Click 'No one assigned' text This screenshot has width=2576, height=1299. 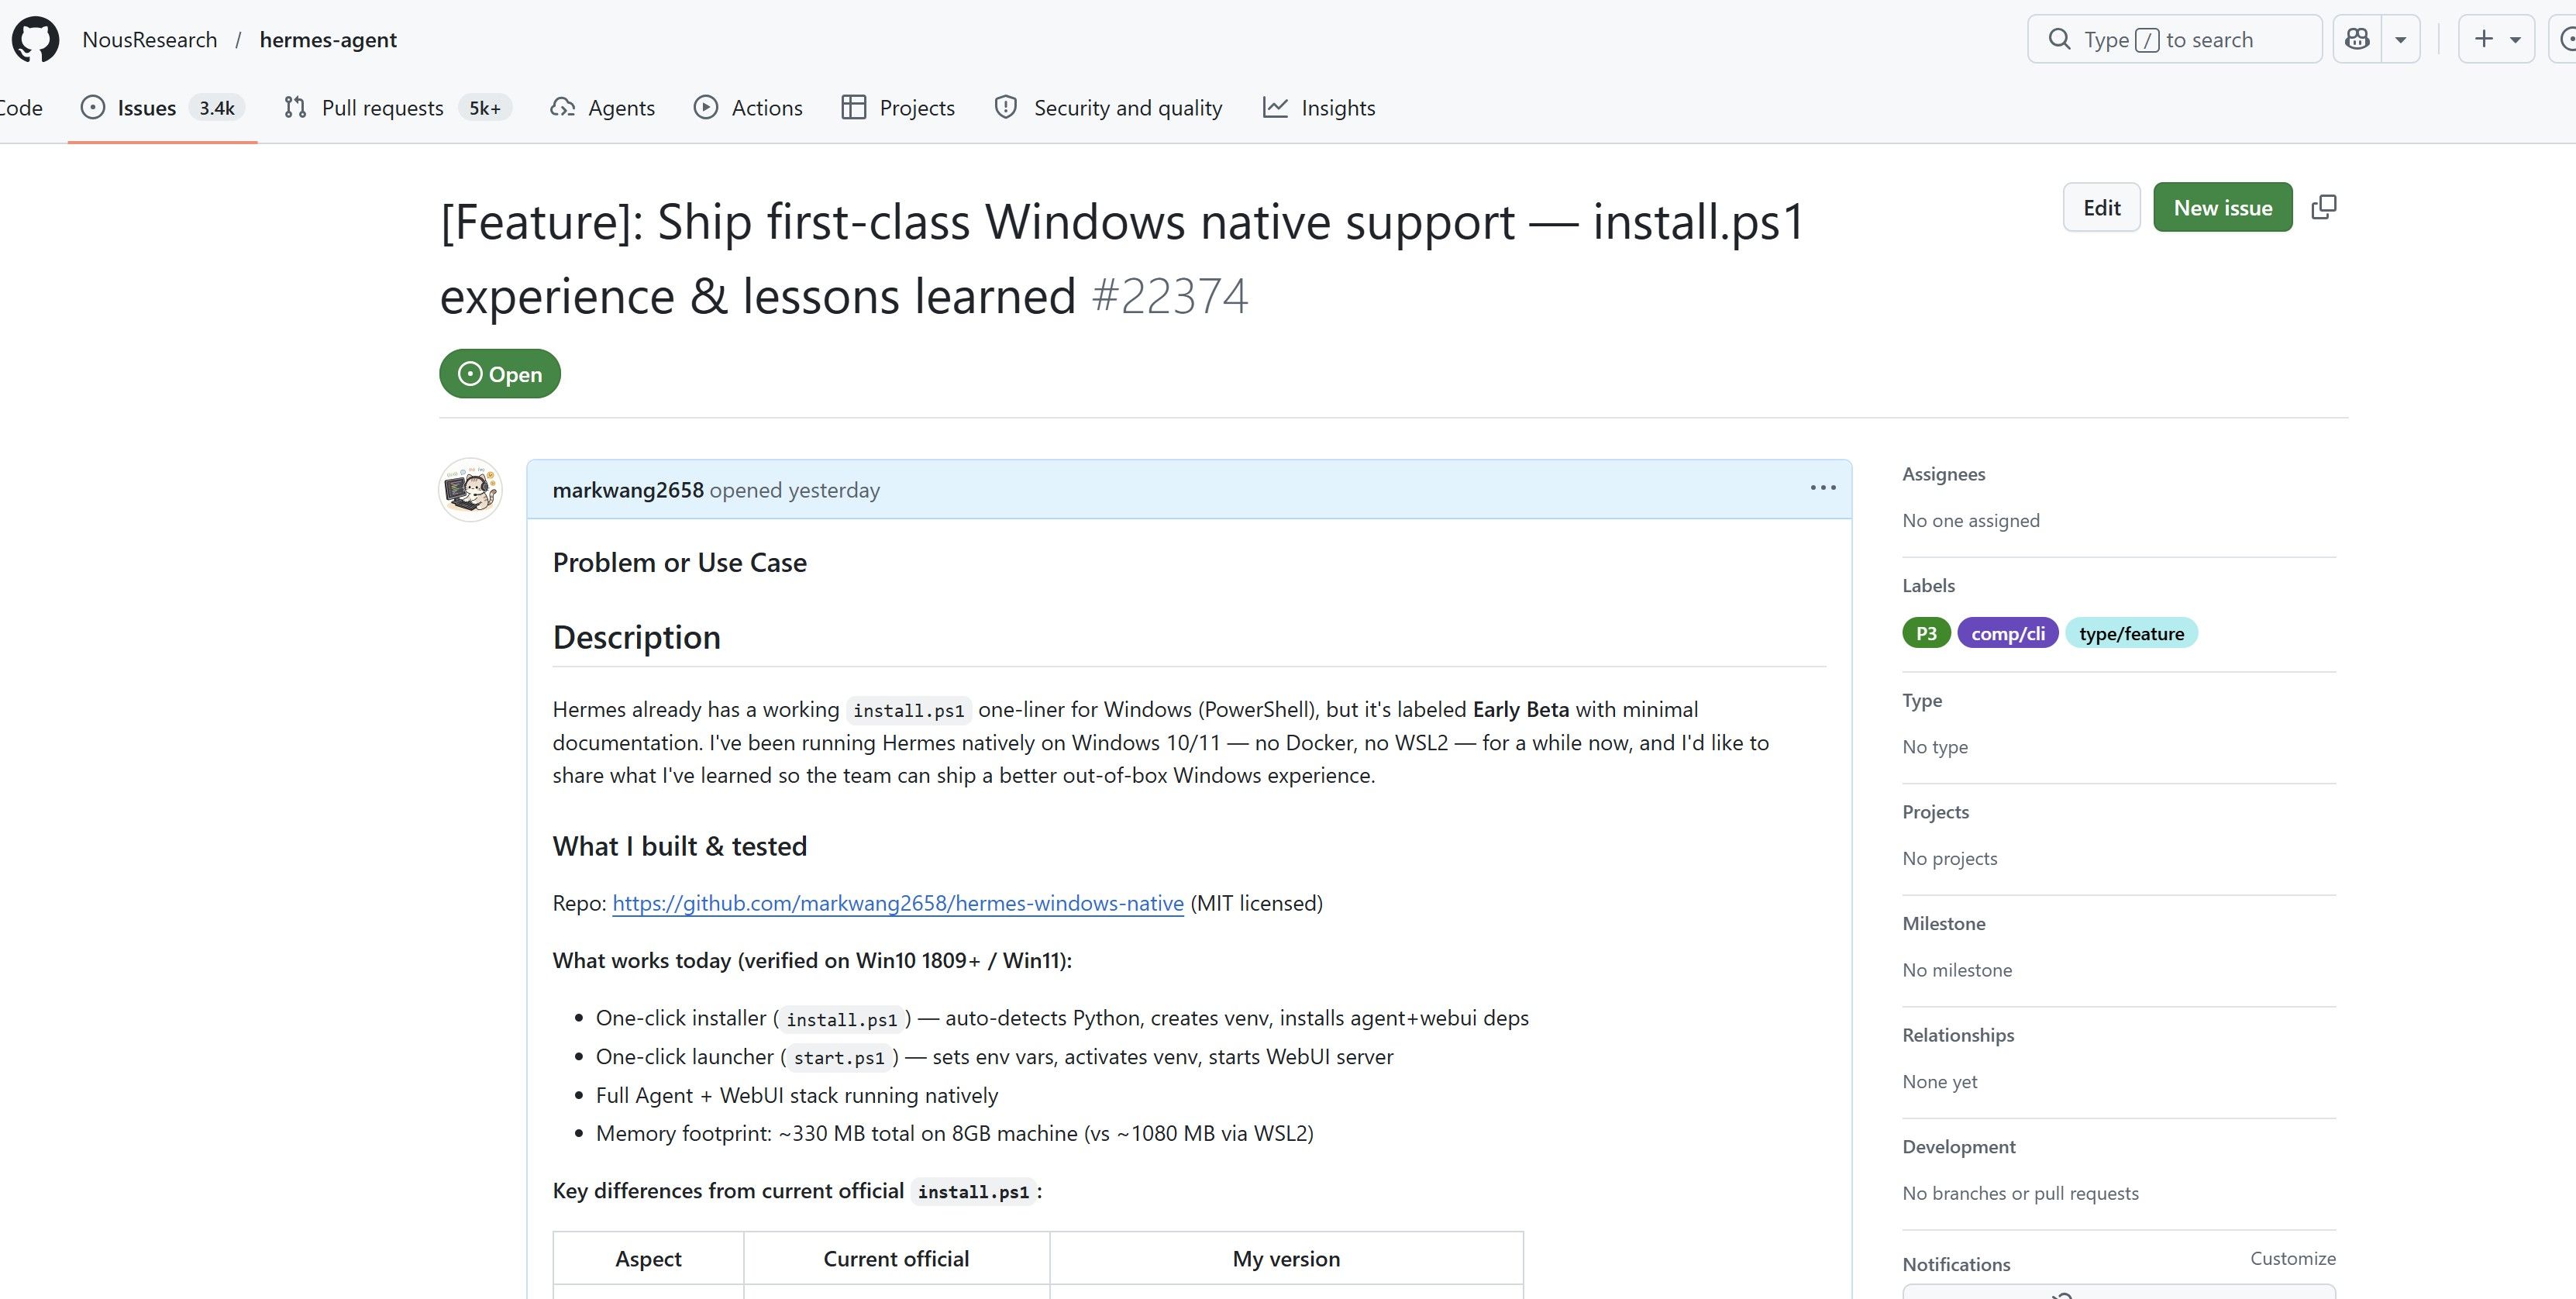pos(1971,521)
